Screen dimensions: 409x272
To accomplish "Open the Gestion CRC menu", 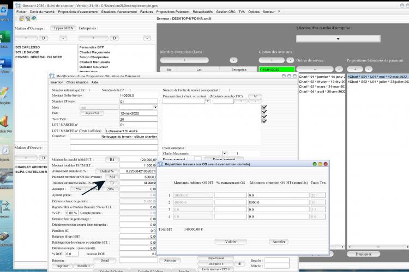I will coord(226,12).
